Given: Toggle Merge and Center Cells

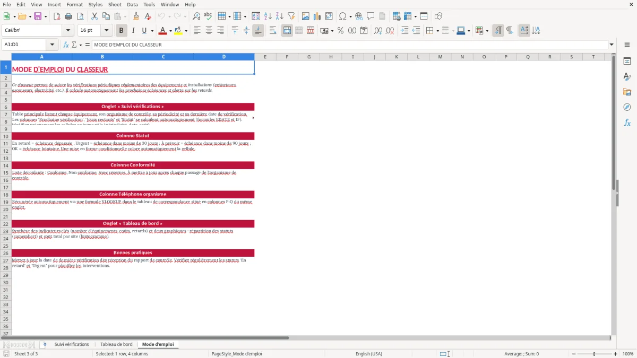Looking at the screenshot, I should (x=287, y=31).
